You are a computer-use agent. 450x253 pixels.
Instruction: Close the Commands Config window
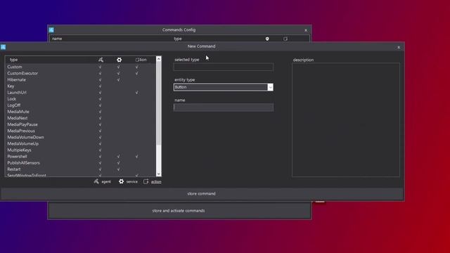click(x=306, y=30)
